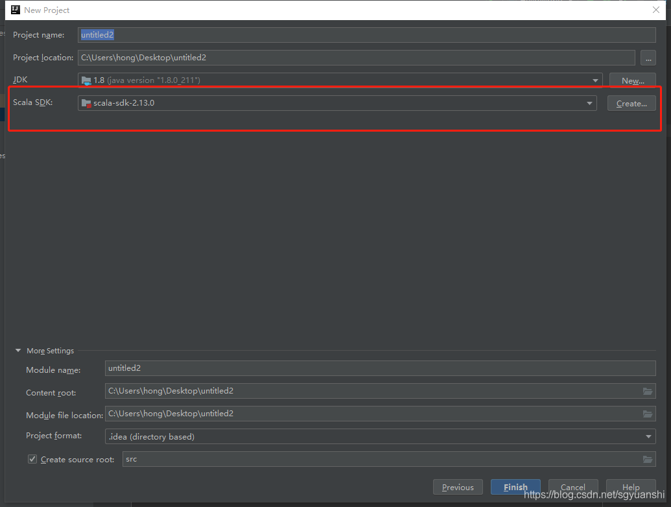Uncheck the Create source root checkbox
Viewport: 671px width, 507px height.
[x=32, y=459]
